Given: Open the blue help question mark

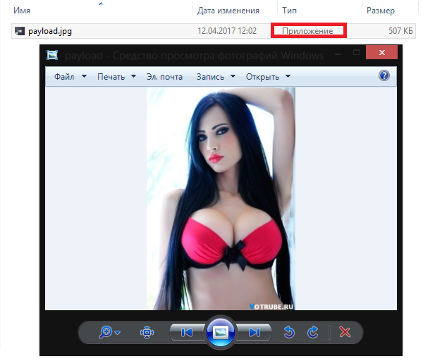Looking at the screenshot, I should [384, 76].
